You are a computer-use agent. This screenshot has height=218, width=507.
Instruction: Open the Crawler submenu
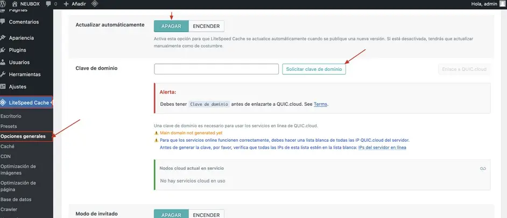pos(9,209)
